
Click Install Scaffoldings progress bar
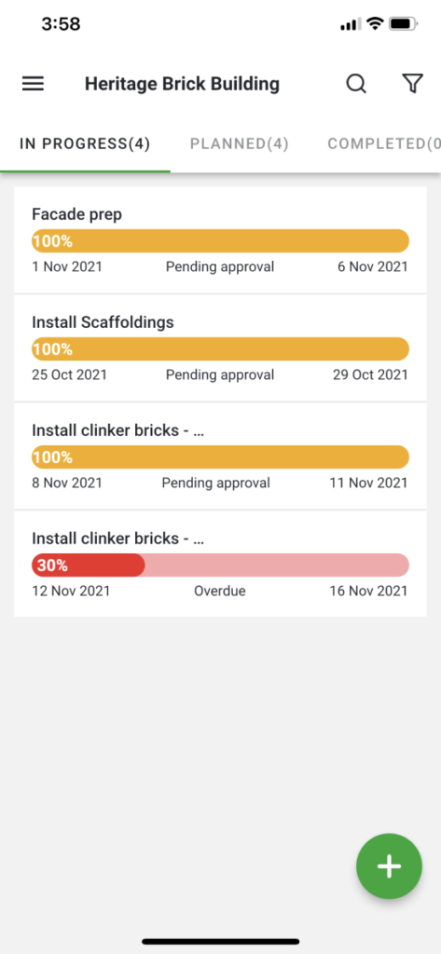coord(220,349)
